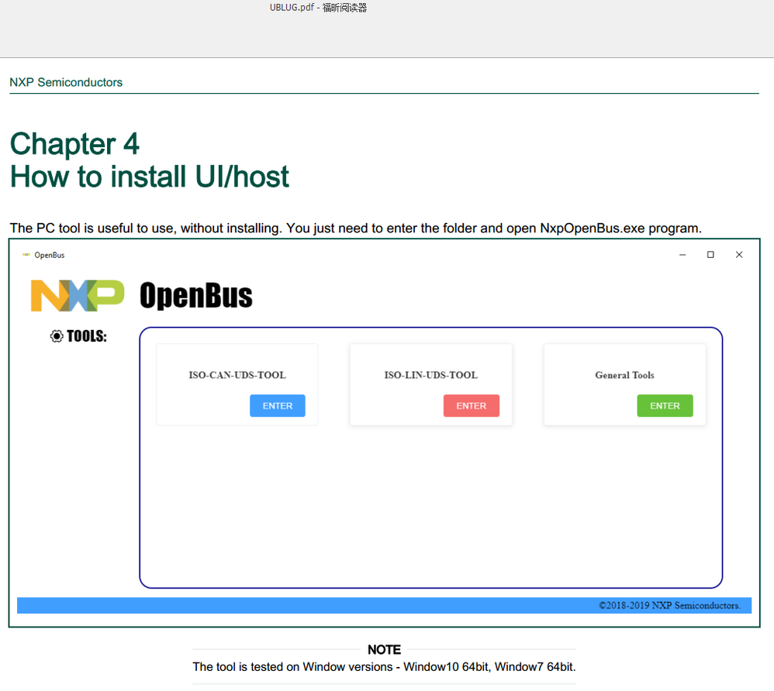Close the OpenBus window
Image resolution: width=774 pixels, height=691 pixels.
click(739, 255)
